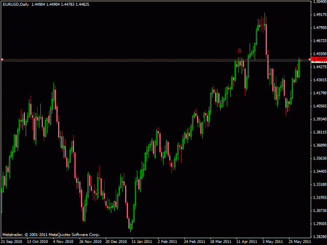Click the 1.28280 price axis label

tap(320, 237)
